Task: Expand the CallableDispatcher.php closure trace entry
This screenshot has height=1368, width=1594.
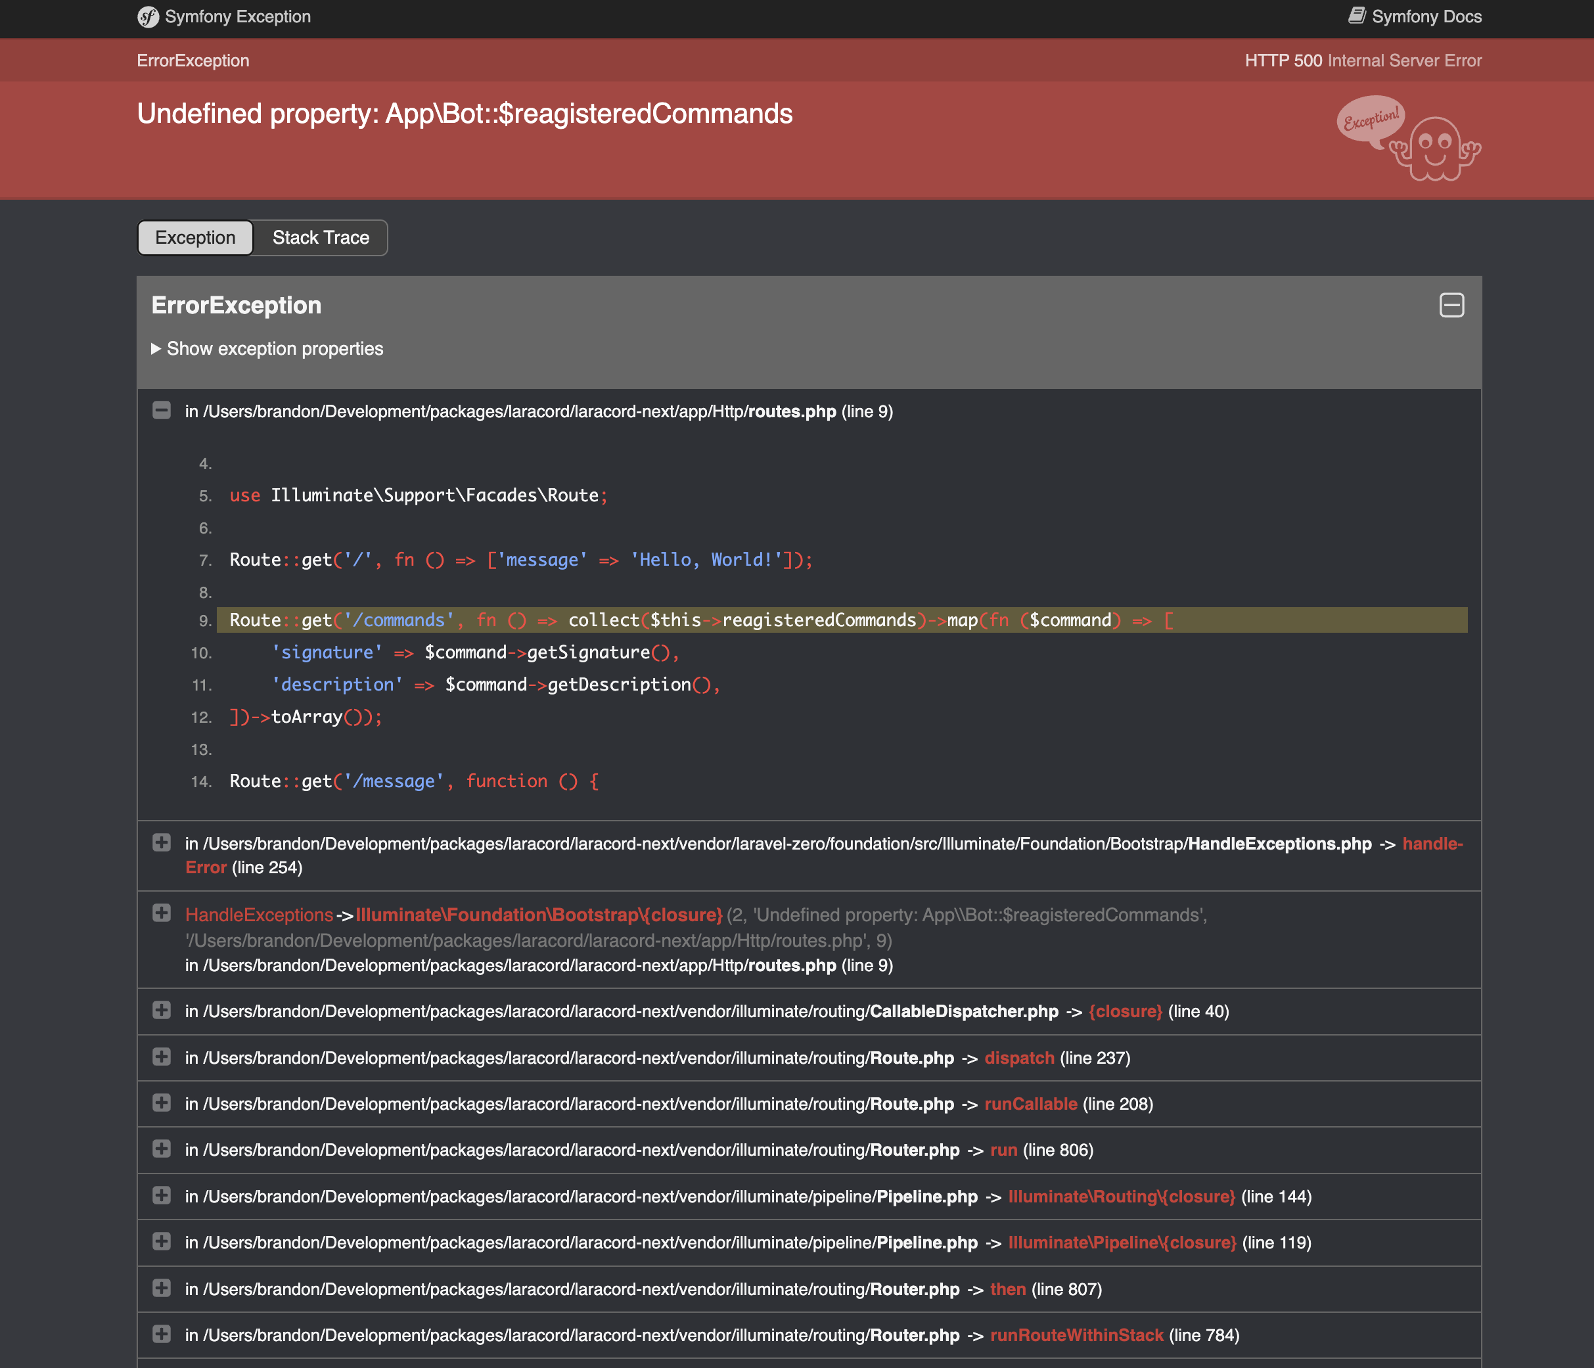Action: [x=162, y=1011]
